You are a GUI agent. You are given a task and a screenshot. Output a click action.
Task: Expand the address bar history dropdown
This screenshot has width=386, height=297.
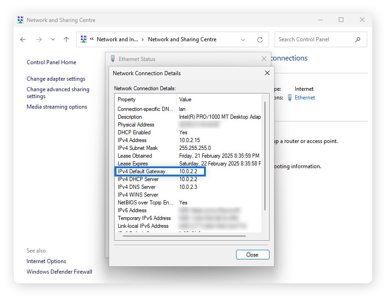point(243,39)
